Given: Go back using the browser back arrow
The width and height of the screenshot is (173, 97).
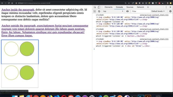Looking at the screenshot, I should click(x=2, y=3).
